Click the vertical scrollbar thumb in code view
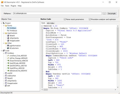 [118, 51]
